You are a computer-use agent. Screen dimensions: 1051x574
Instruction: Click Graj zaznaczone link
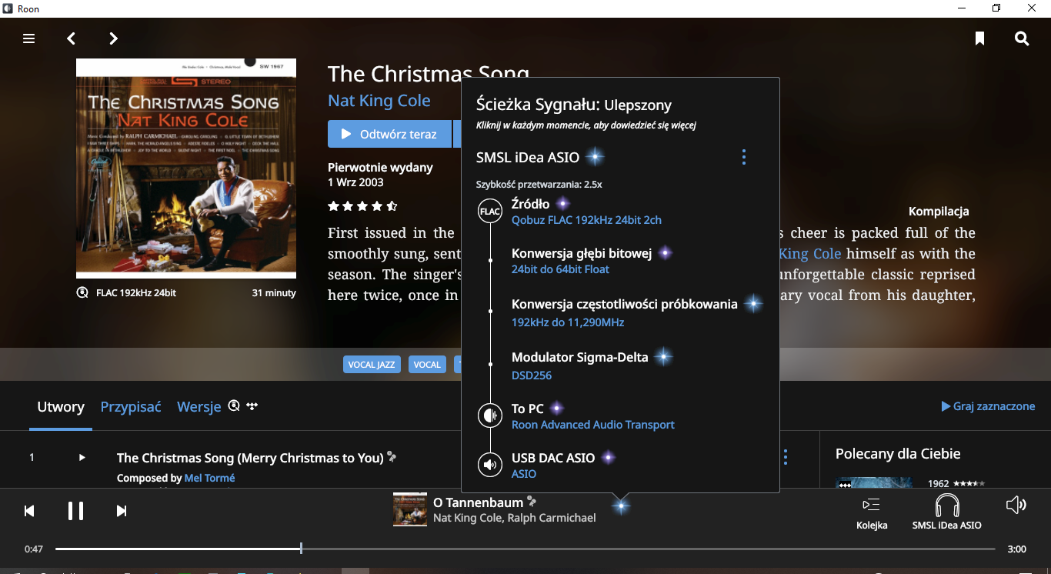988,406
